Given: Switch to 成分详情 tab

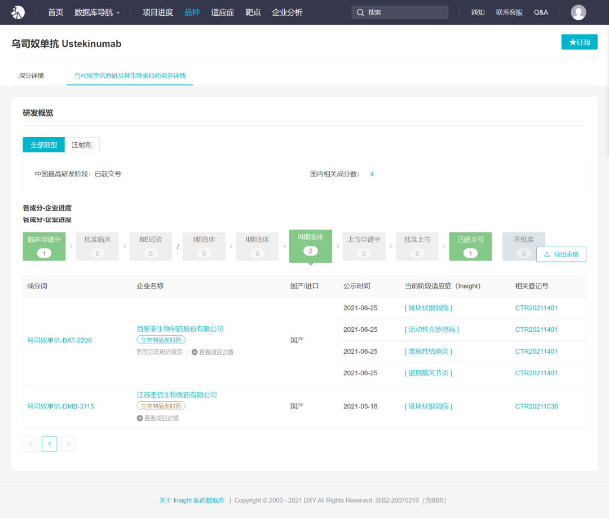Looking at the screenshot, I should 32,76.
